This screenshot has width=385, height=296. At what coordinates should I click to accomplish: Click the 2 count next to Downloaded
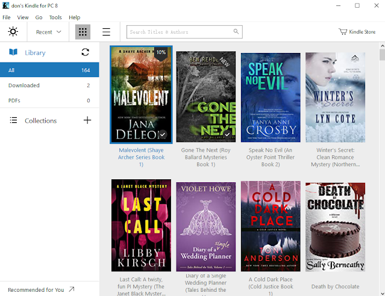point(89,85)
